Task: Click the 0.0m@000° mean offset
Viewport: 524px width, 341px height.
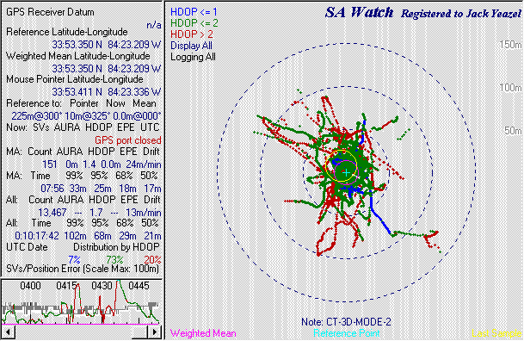Action: coord(137,116)
